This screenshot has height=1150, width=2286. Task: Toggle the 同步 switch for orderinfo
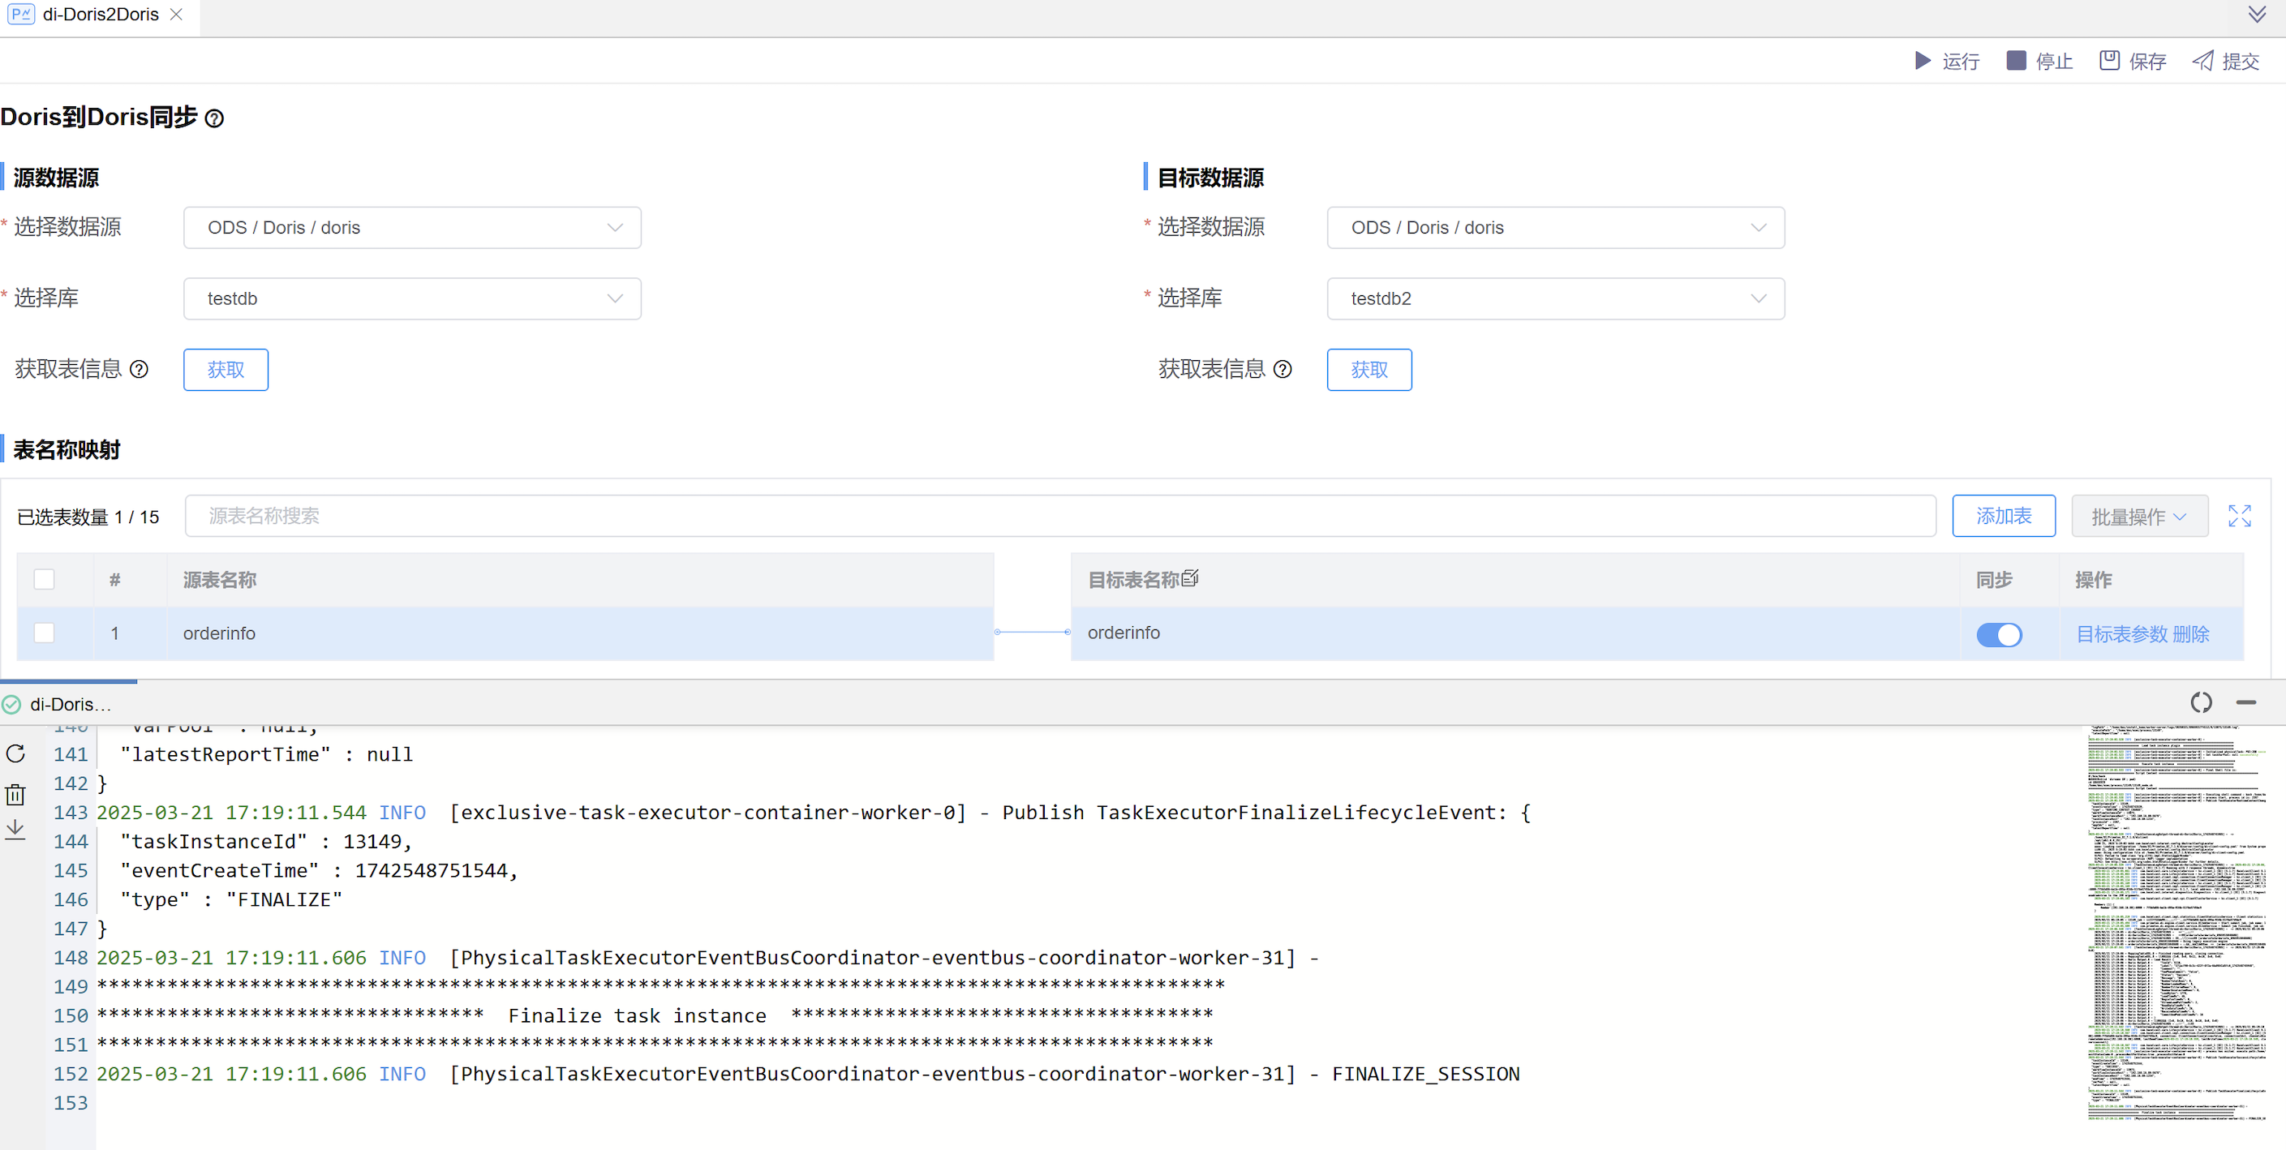tap(1999, 633)
